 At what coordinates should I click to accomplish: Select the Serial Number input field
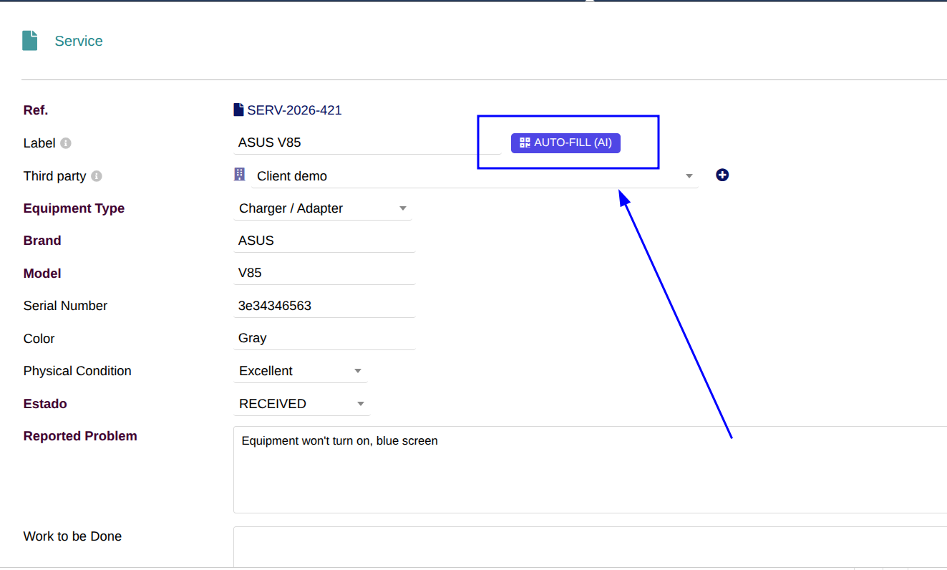coord(324,306)
